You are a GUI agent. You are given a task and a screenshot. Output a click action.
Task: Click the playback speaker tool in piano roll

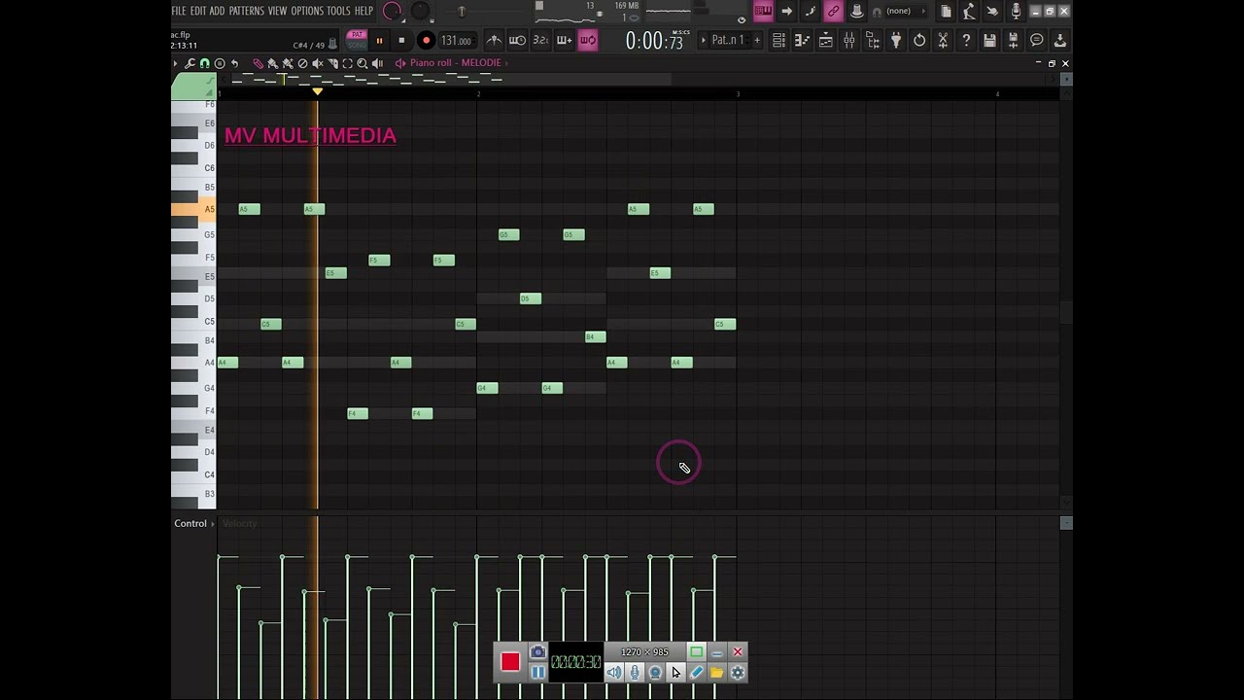[377, 63]
